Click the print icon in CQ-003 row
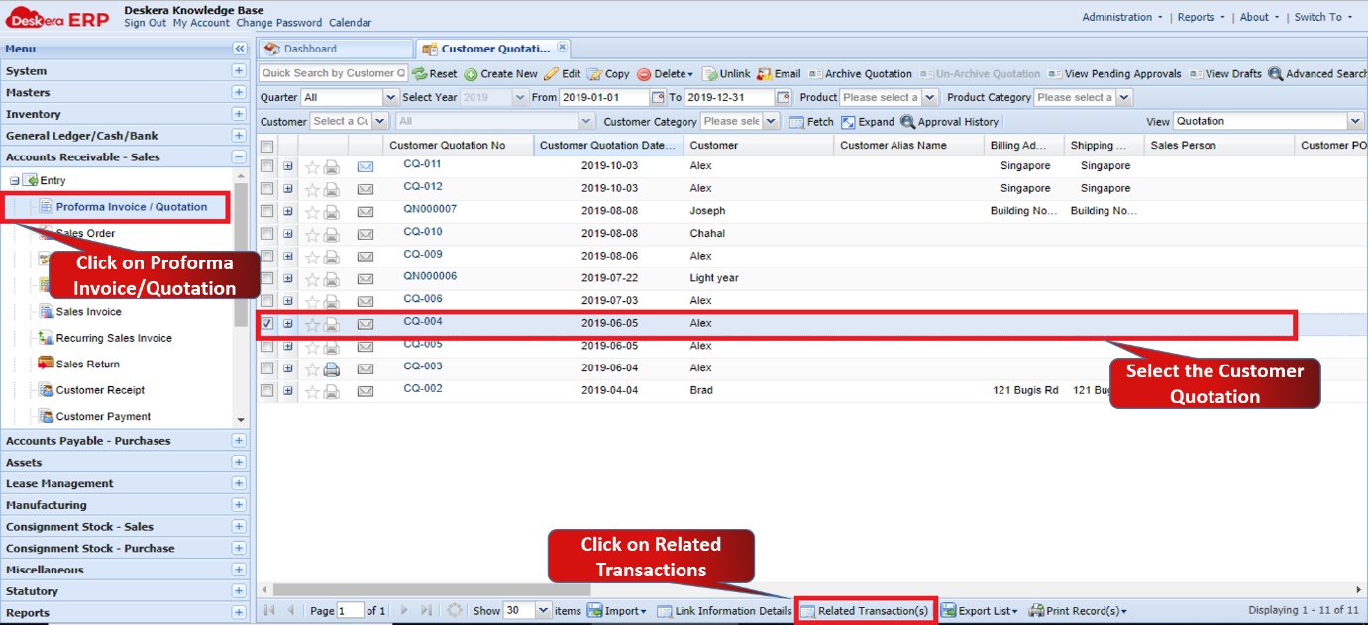This screenshot has height=625, width=1368. point(332,368)
